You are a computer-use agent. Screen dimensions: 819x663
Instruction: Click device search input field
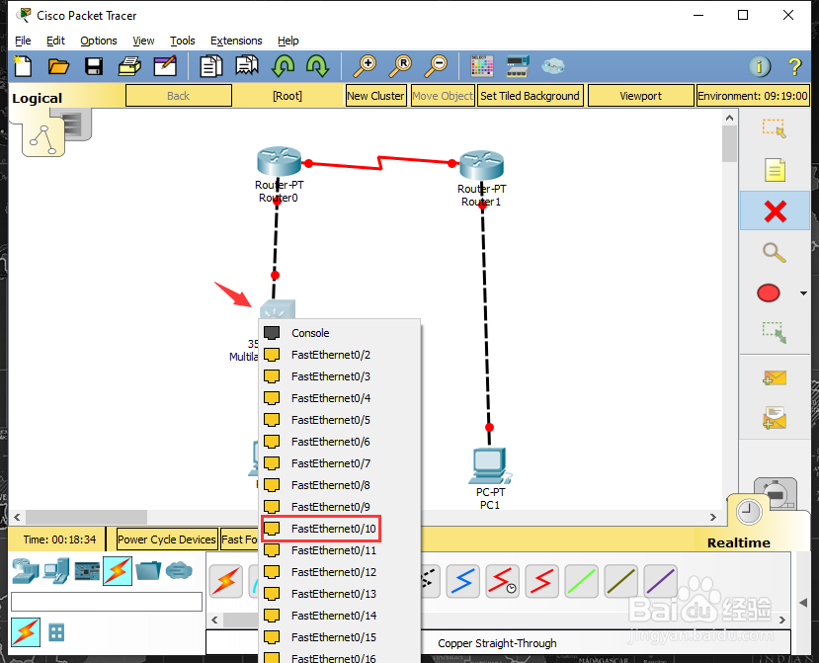click(x=107, y=602)
